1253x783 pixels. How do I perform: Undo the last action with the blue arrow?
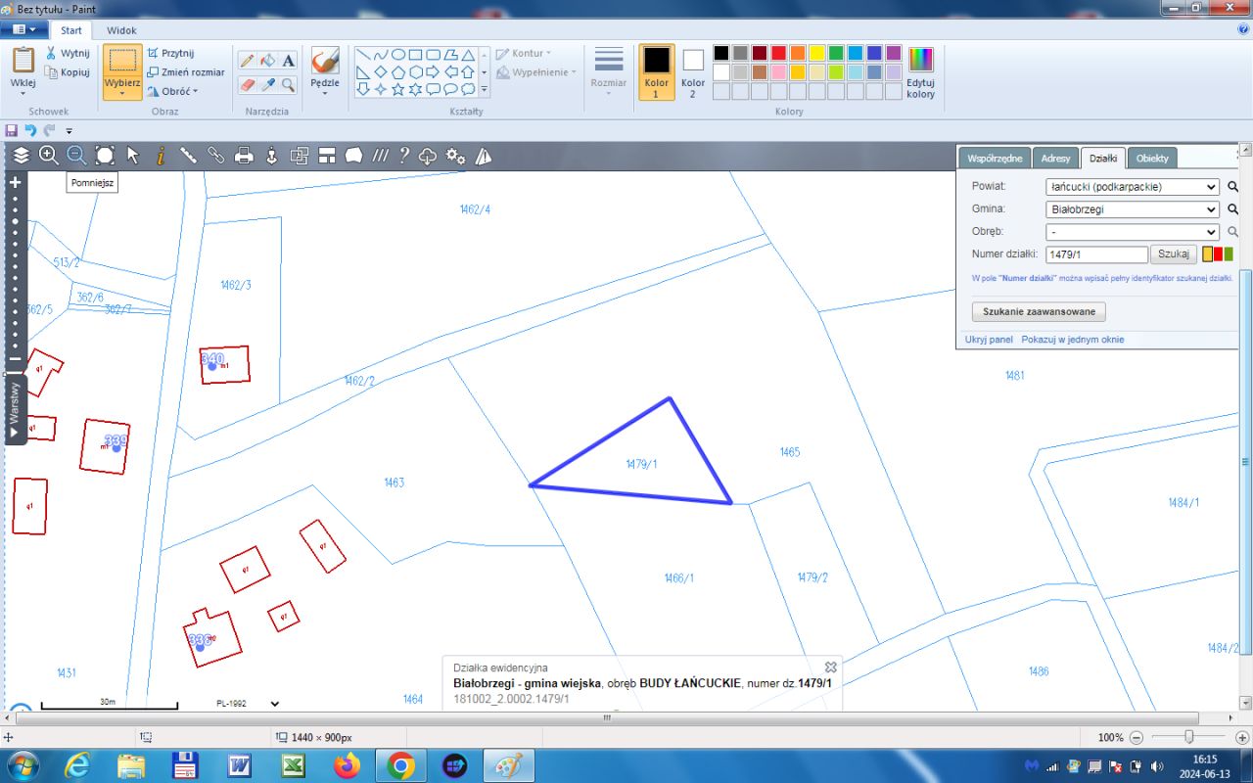[x=30, y=130]
